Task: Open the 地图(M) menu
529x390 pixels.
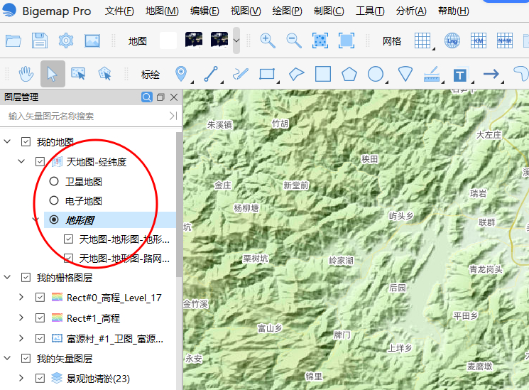Action: 162,11
